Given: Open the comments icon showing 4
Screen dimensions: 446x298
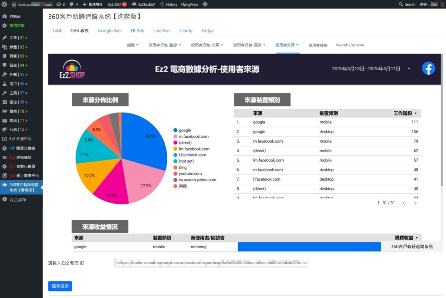Looking at the screenshot, I should [x=71, y=4].
